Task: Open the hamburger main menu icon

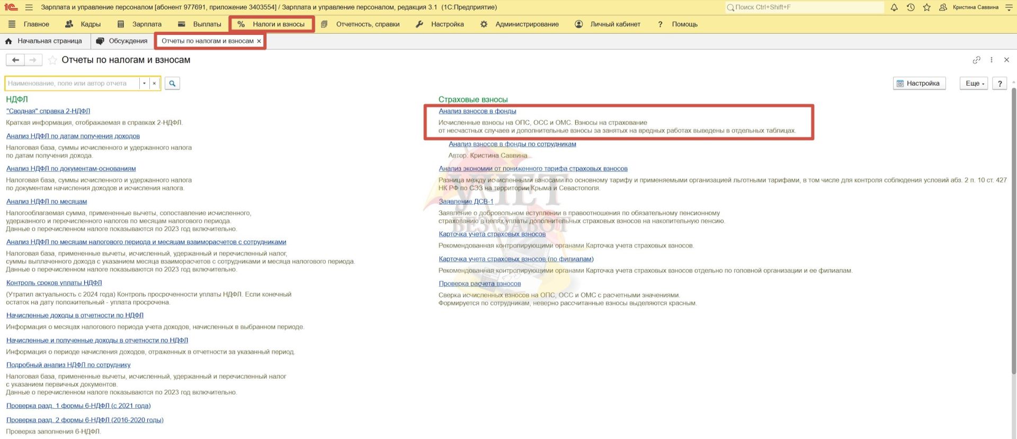Action: pyautogui.click(x=29, y=7)
